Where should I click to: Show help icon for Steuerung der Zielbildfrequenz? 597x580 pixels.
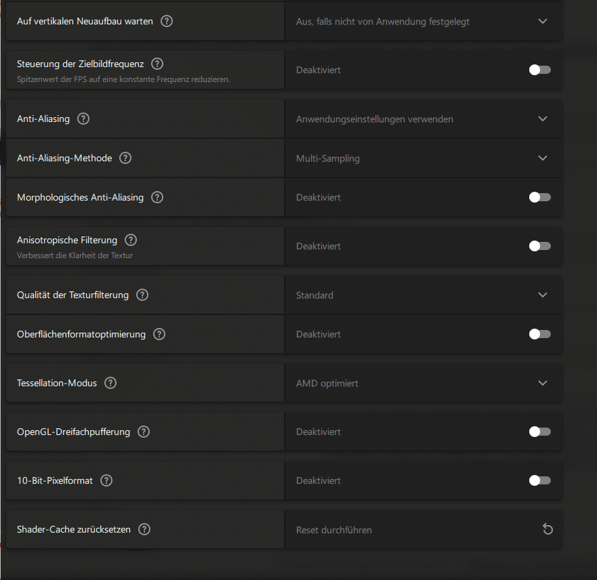point(157,64)
